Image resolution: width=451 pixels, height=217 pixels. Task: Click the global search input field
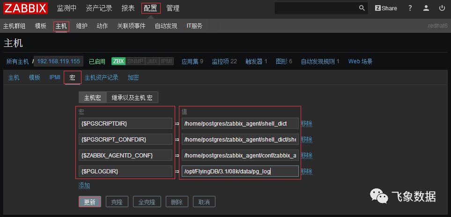pyautogui.click(x=317, y=8)
